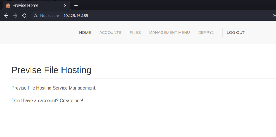Click the Previse tab favicon
The height and width of the screenshot is (137, 276).
coord(8,6)
